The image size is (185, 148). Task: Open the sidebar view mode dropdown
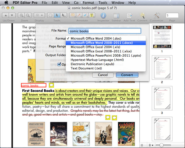[x=151, y=145]
